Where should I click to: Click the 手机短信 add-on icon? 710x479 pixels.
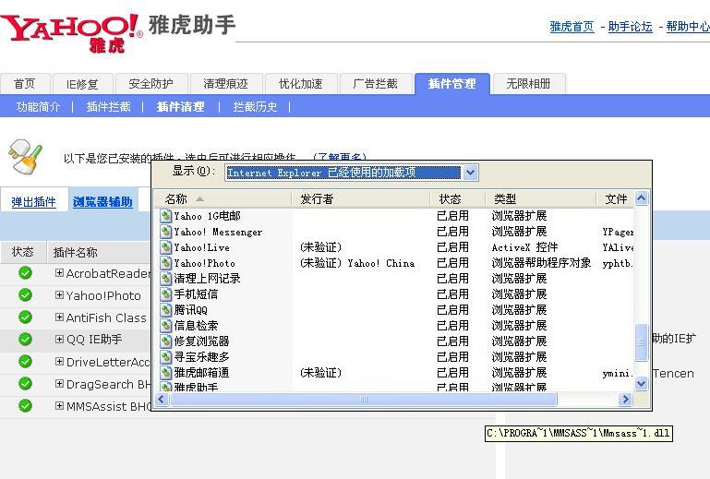pyautogui.click(x=165, y=294)
